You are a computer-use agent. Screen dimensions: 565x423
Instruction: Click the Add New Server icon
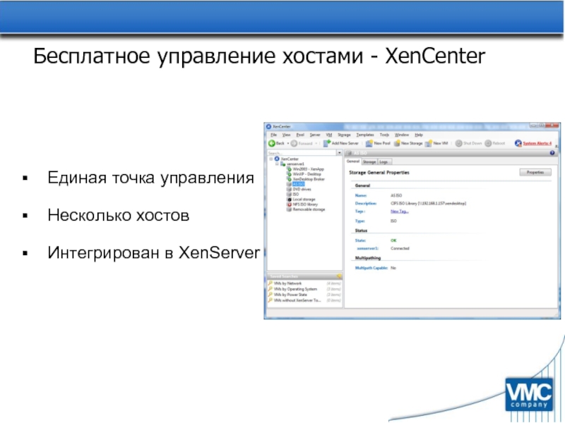327,143
